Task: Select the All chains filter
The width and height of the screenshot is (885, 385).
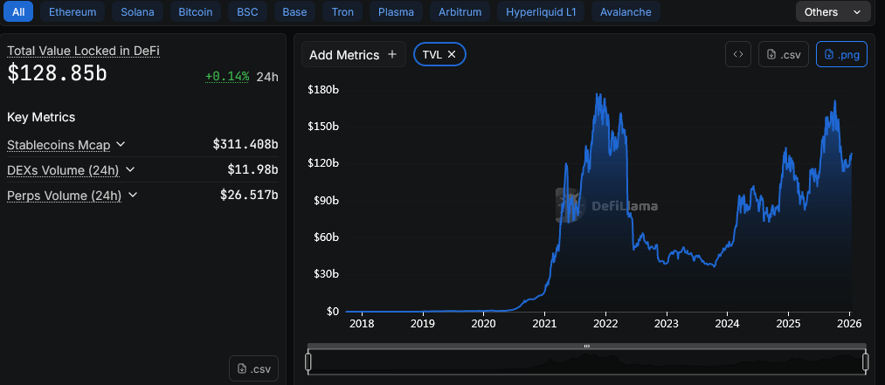Action: 18,12
